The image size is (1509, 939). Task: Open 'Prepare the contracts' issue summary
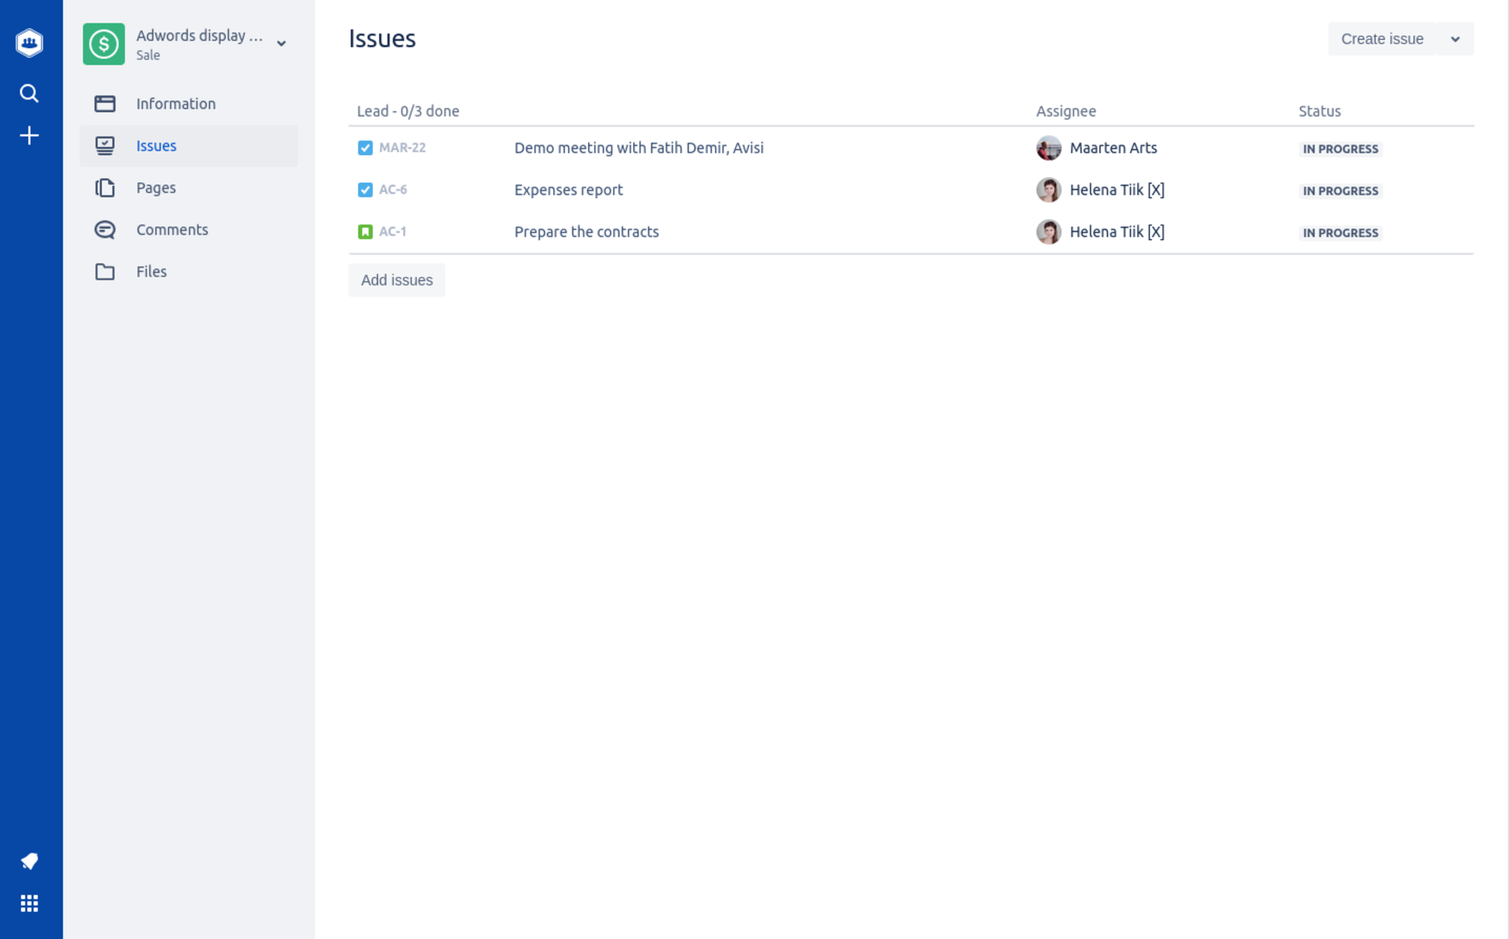[586, 232]
